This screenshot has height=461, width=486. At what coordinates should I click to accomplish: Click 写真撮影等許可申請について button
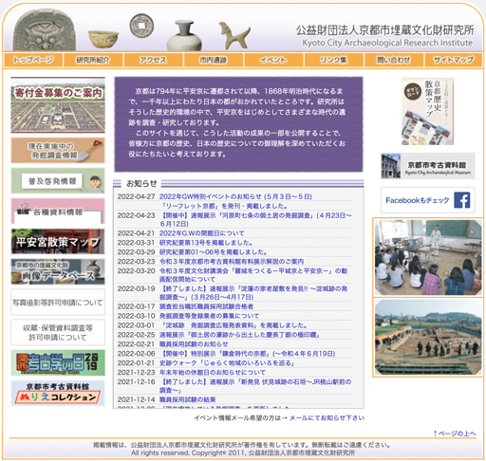[x=58, y=303]
